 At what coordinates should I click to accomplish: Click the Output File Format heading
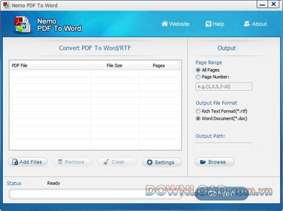point(216,103)
